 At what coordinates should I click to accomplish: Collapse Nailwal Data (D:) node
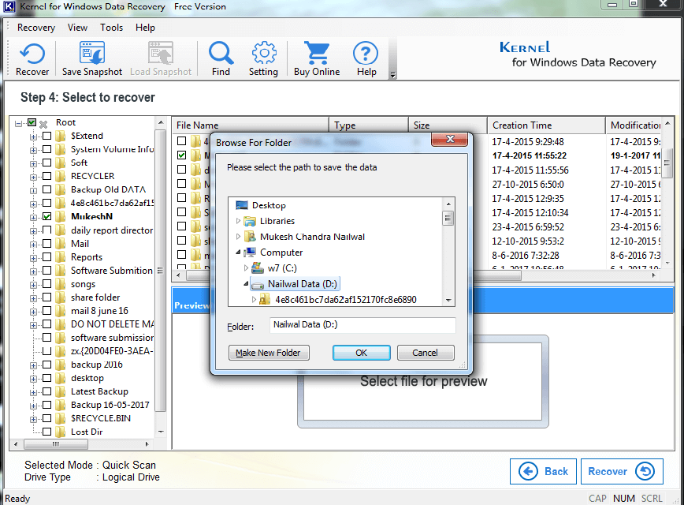click(246, 283)
